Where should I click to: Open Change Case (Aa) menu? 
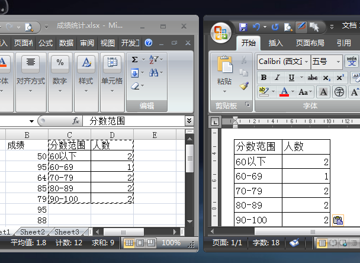pos(305,92)
